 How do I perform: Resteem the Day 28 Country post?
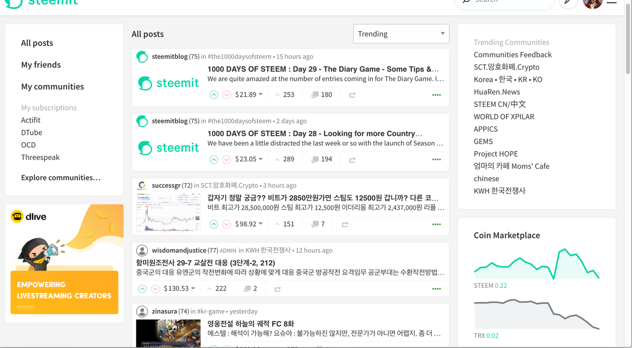pyautogui.click(x=353, y=159)
